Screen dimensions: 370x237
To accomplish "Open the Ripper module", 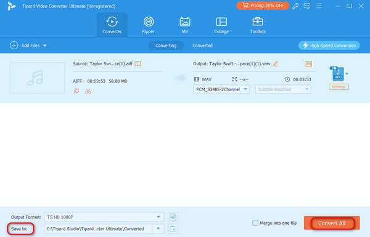I will [149, 25].
